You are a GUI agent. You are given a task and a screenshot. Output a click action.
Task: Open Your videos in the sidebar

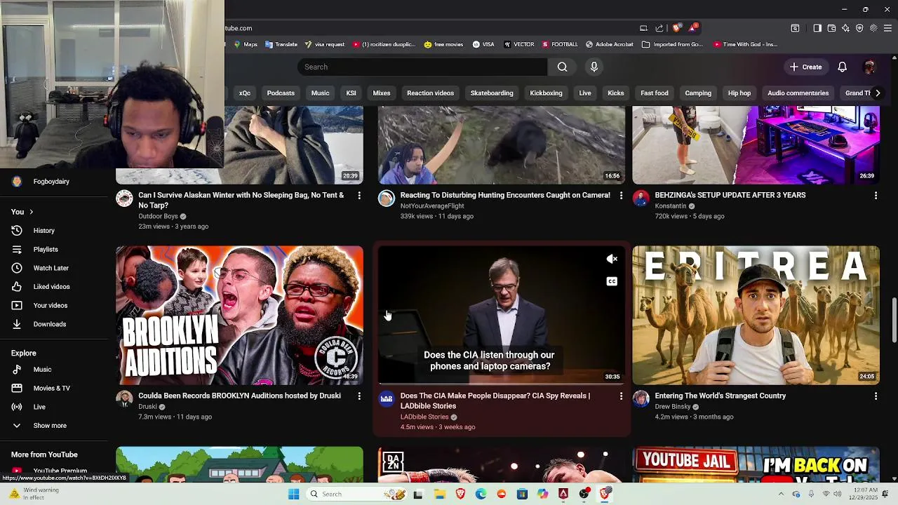[51, 305]
